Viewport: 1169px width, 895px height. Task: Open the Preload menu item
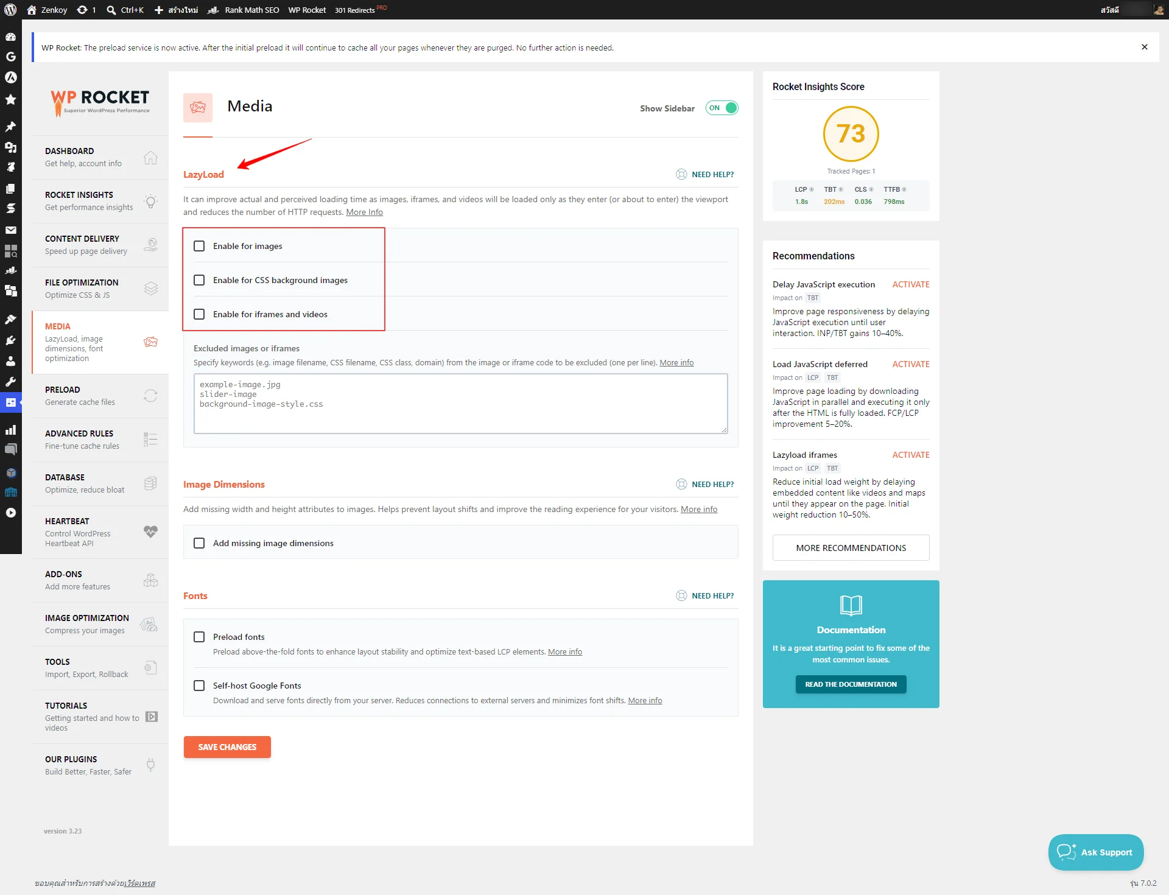[x=100, y=396]
